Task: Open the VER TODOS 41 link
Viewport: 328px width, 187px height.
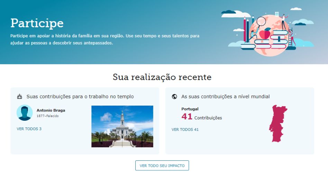Action: pos(185,129)
